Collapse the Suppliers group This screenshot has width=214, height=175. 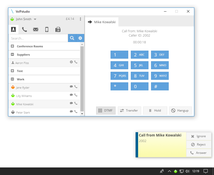pos(12,54)
